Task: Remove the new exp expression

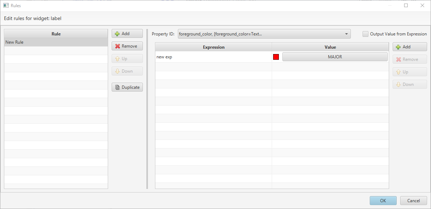Action: [410, 59]
